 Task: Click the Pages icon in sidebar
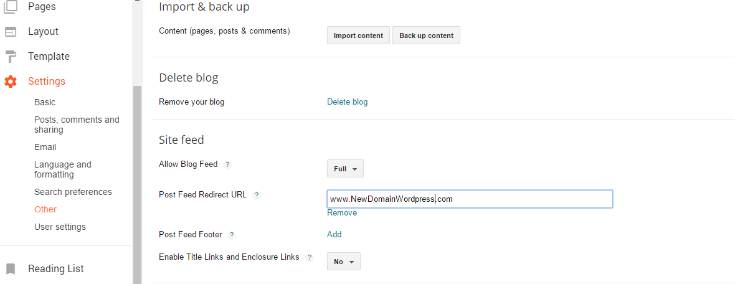(11, 6)
